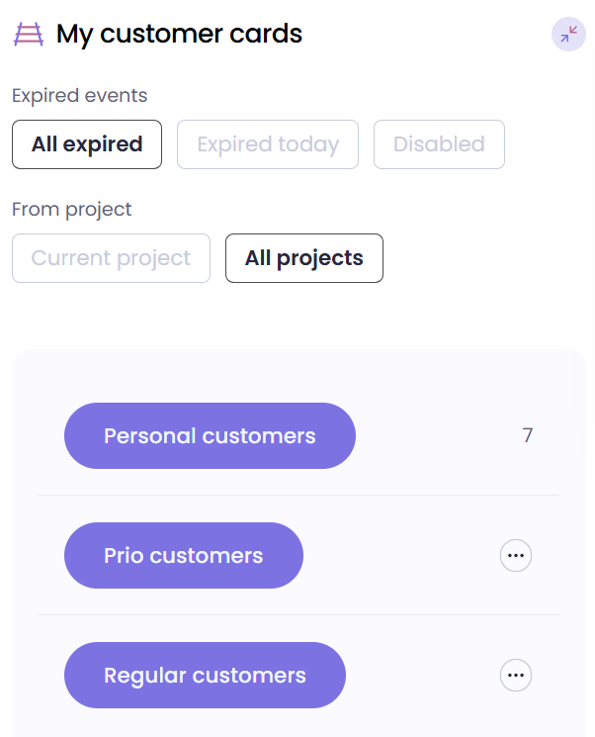Click the My customer cards title

pos(179,35)
